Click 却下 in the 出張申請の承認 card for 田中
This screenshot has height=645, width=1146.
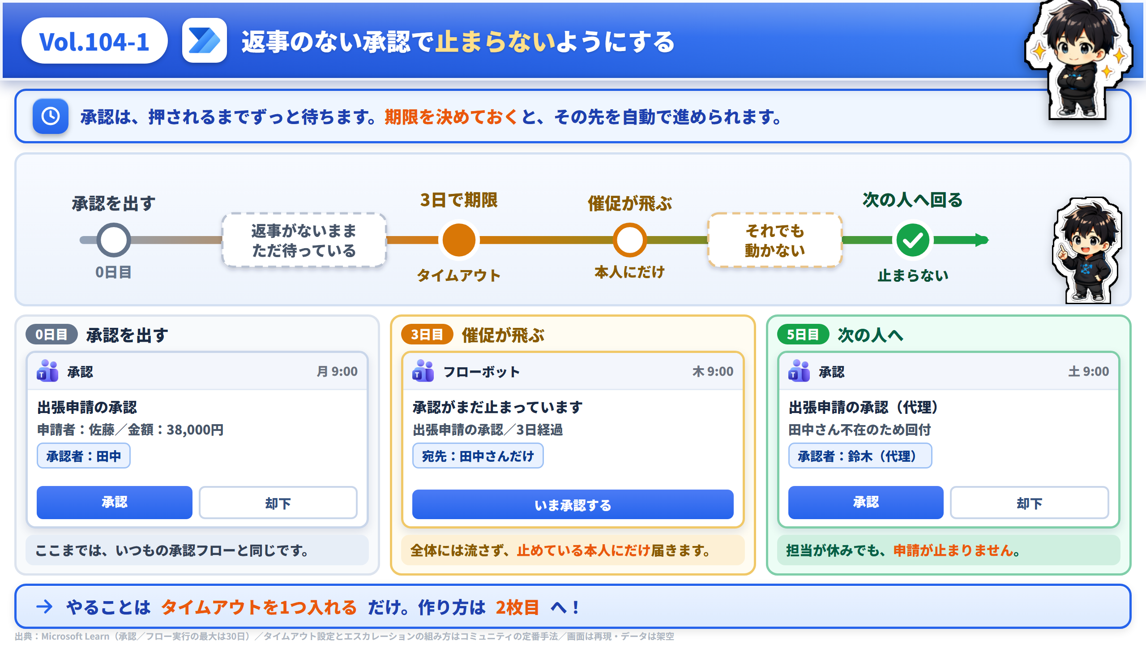278,503
